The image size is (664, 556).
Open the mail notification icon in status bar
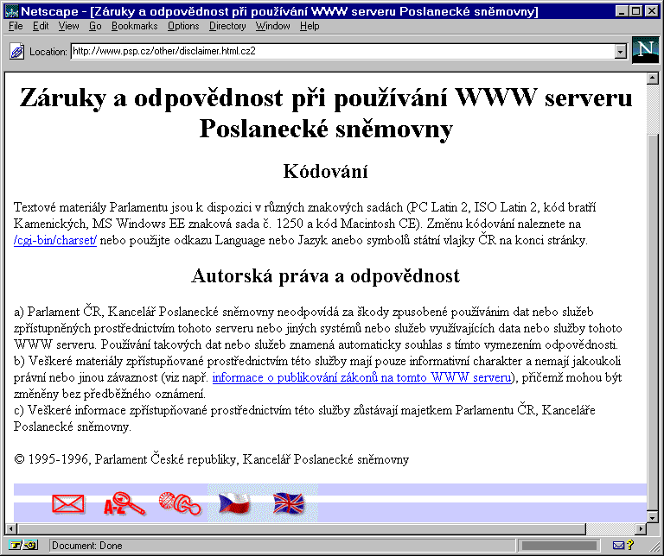click(622, 546)
